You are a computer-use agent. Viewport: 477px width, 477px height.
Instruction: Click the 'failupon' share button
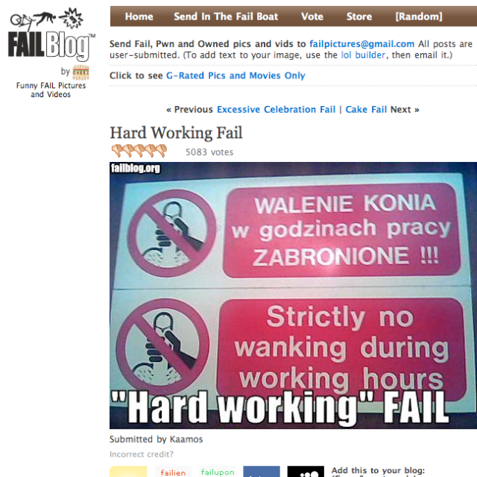[x=218, y=472]
